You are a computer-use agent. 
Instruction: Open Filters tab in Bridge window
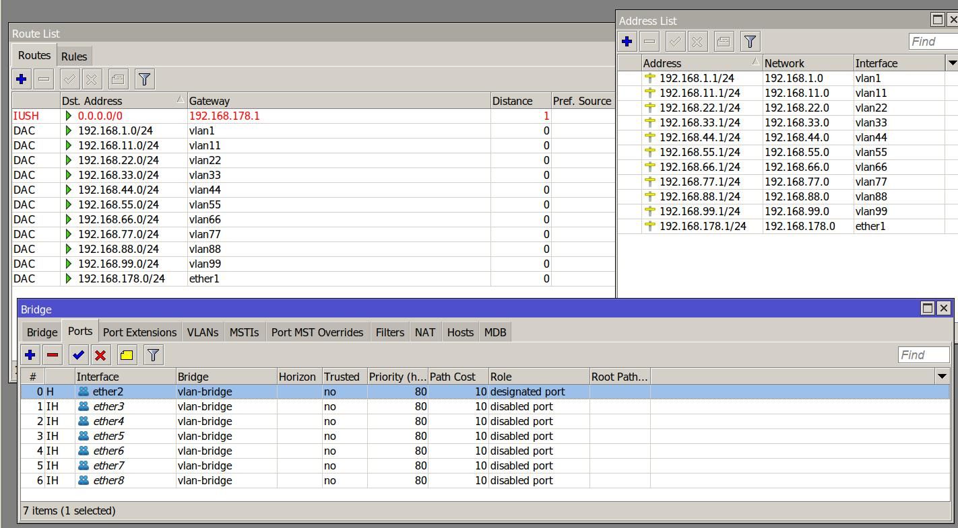click(390, 332)
